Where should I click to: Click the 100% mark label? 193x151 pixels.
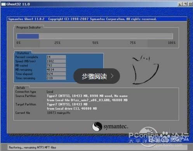click(172, 43)
